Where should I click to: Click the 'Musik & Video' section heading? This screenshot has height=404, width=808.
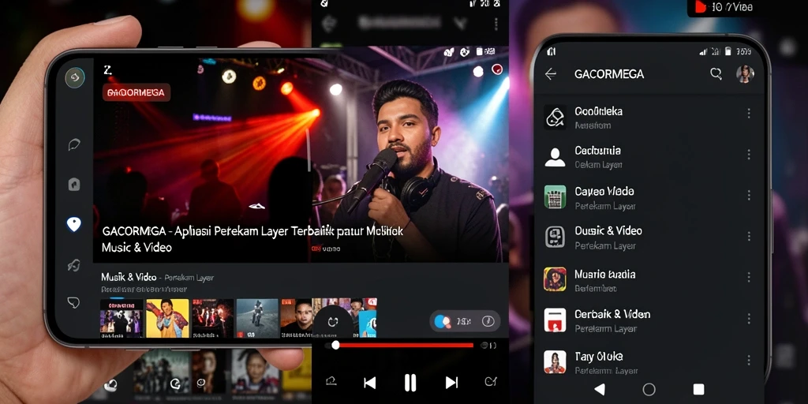click(x=129, y=277)
